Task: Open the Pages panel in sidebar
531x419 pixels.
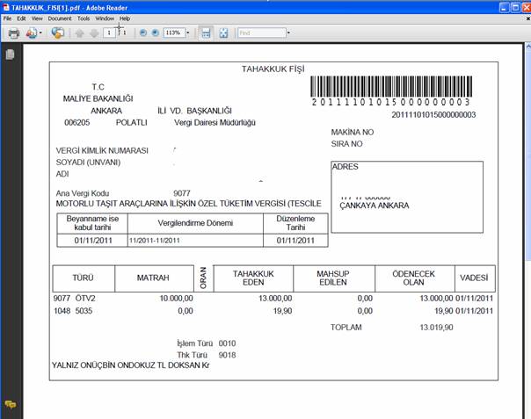Action: tap(11, 54)
